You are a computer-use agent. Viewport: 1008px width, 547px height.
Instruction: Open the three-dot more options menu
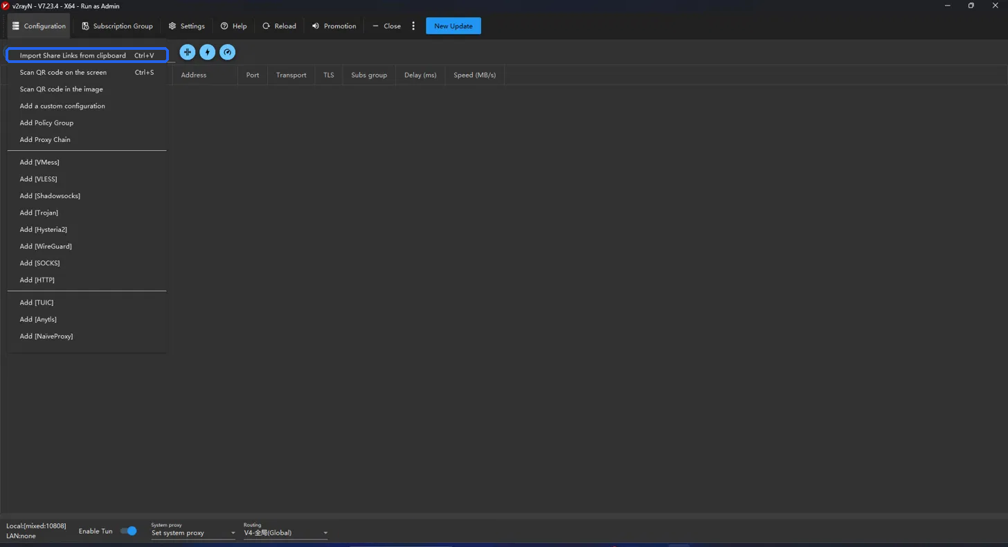[413, 26]
